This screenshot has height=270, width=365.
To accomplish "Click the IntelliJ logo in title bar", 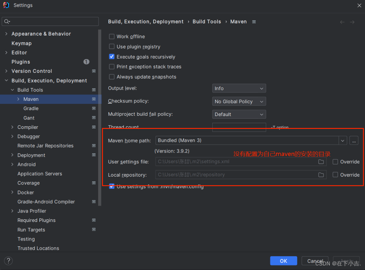I will click(6, 5).
